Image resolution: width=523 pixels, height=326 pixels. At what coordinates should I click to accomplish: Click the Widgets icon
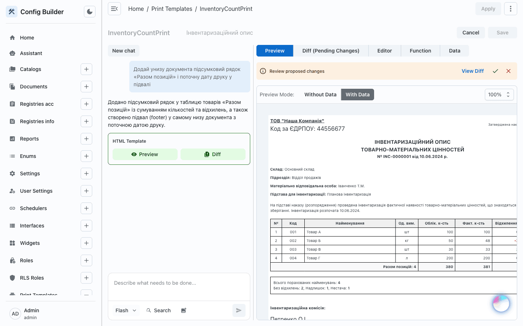(x=12, y=243)
